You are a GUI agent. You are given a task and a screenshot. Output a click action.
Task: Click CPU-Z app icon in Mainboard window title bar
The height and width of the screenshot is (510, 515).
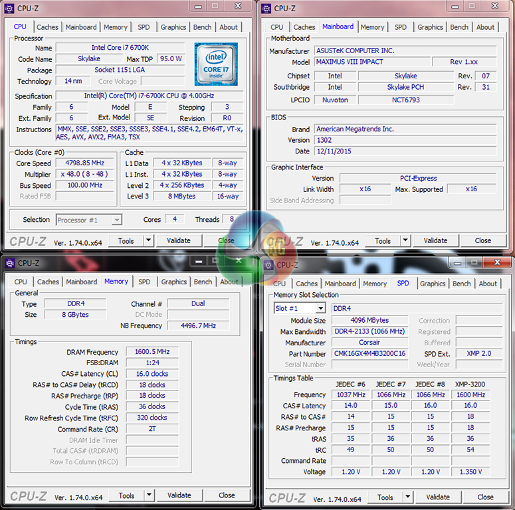click(266, 8)
